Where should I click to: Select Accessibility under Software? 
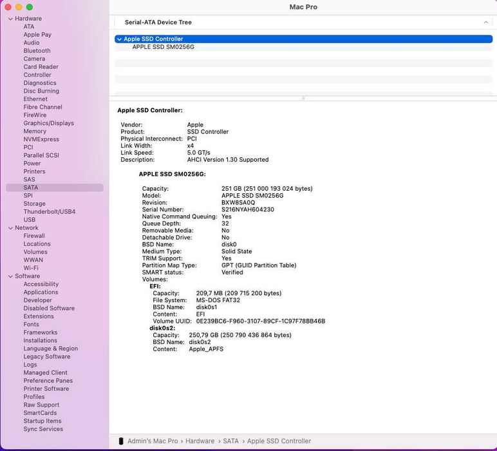tap(41, 284)
